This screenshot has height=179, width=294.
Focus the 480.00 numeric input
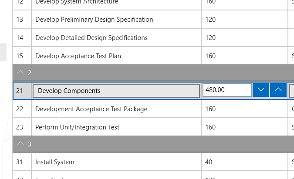(x=227, y=90)
